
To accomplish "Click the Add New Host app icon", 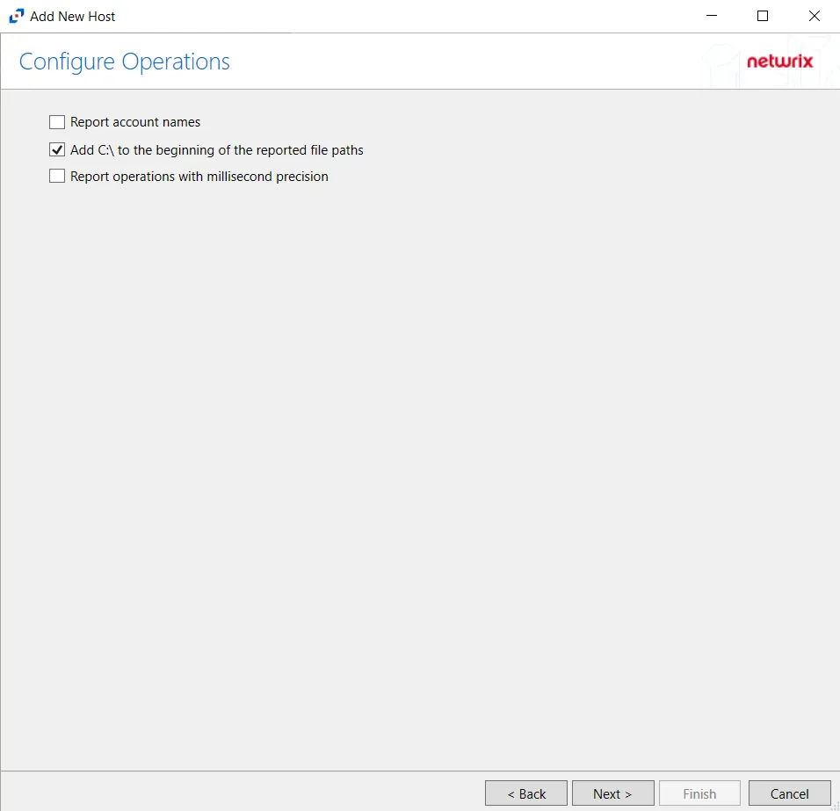I will pos(17,16).
